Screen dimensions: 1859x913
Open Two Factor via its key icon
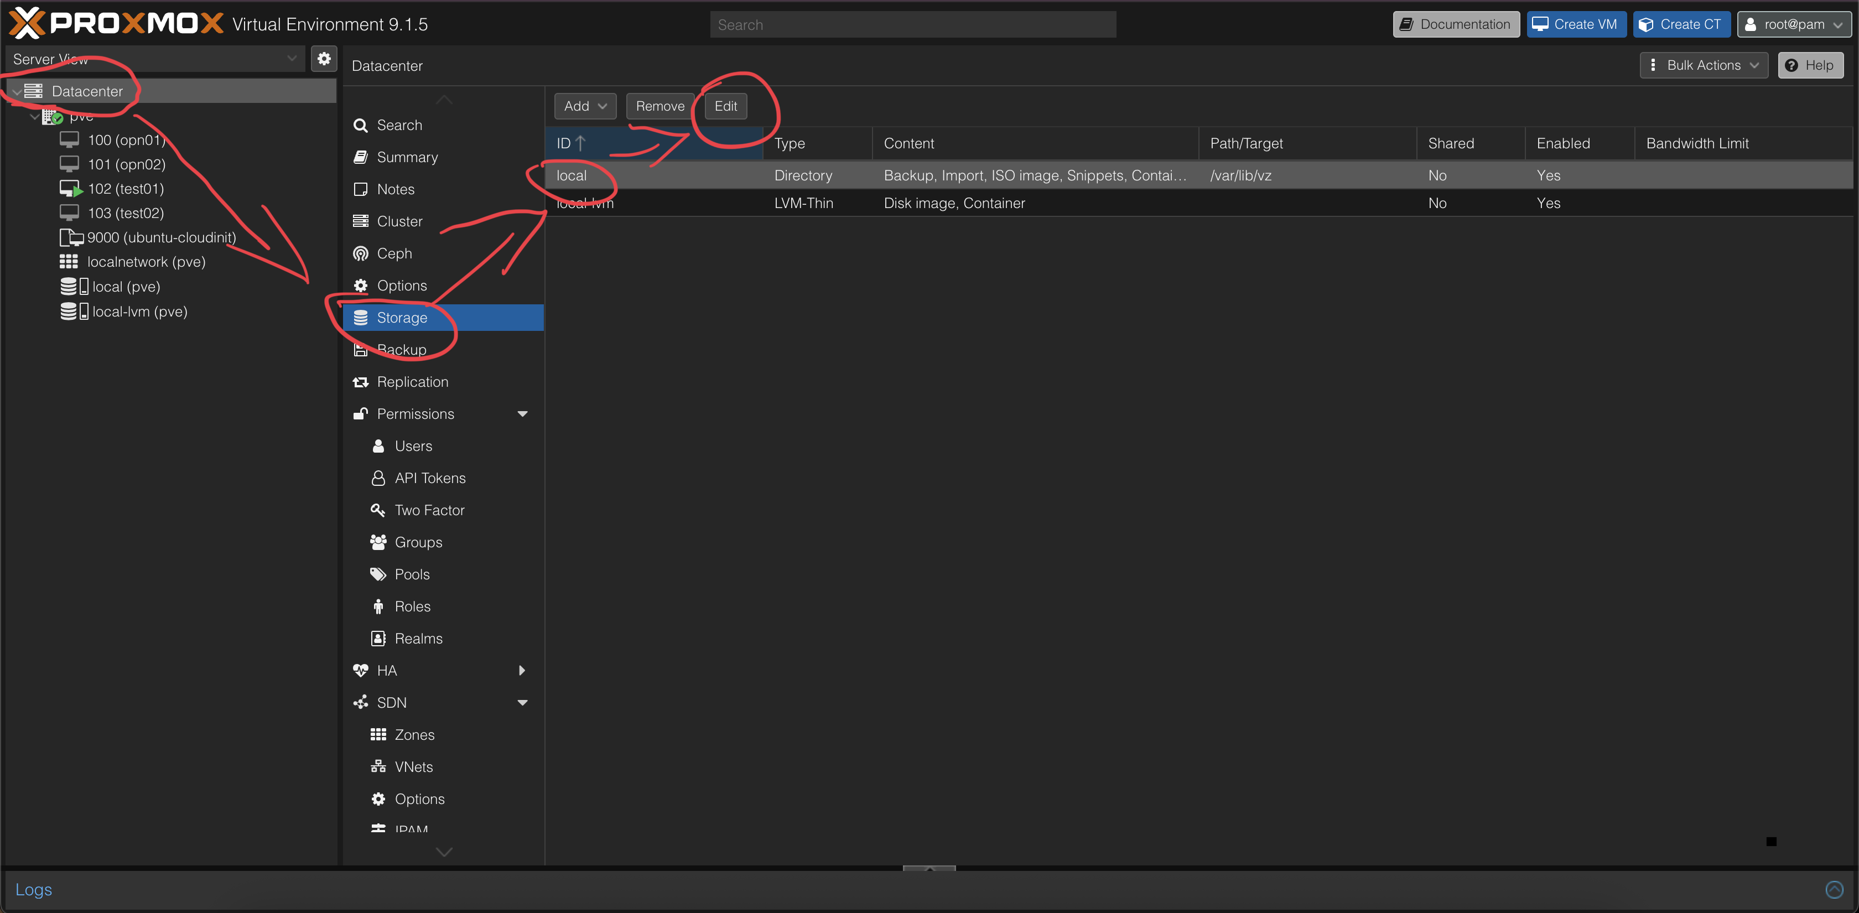point(378,510)
